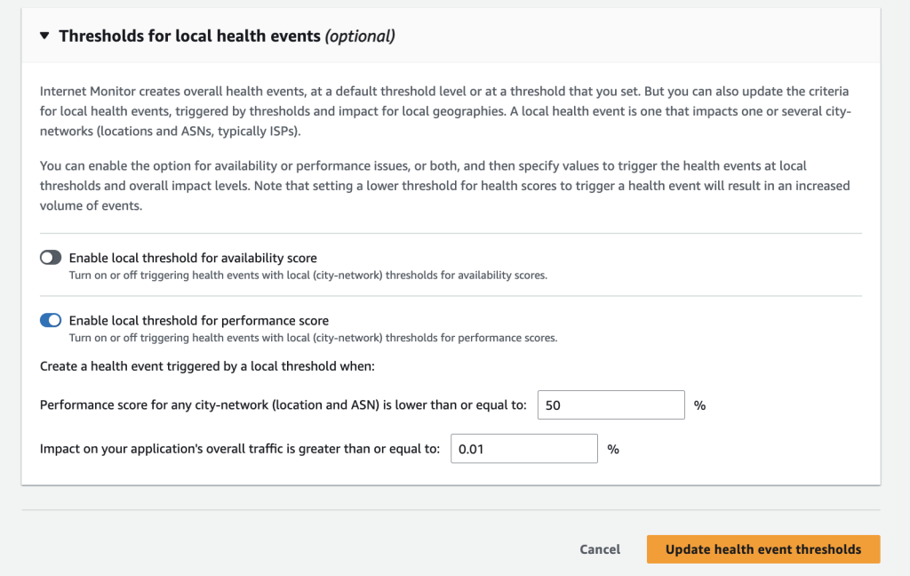Turn off triggering events for performance scores
910x576 pixels.
(x=51, y=320)
